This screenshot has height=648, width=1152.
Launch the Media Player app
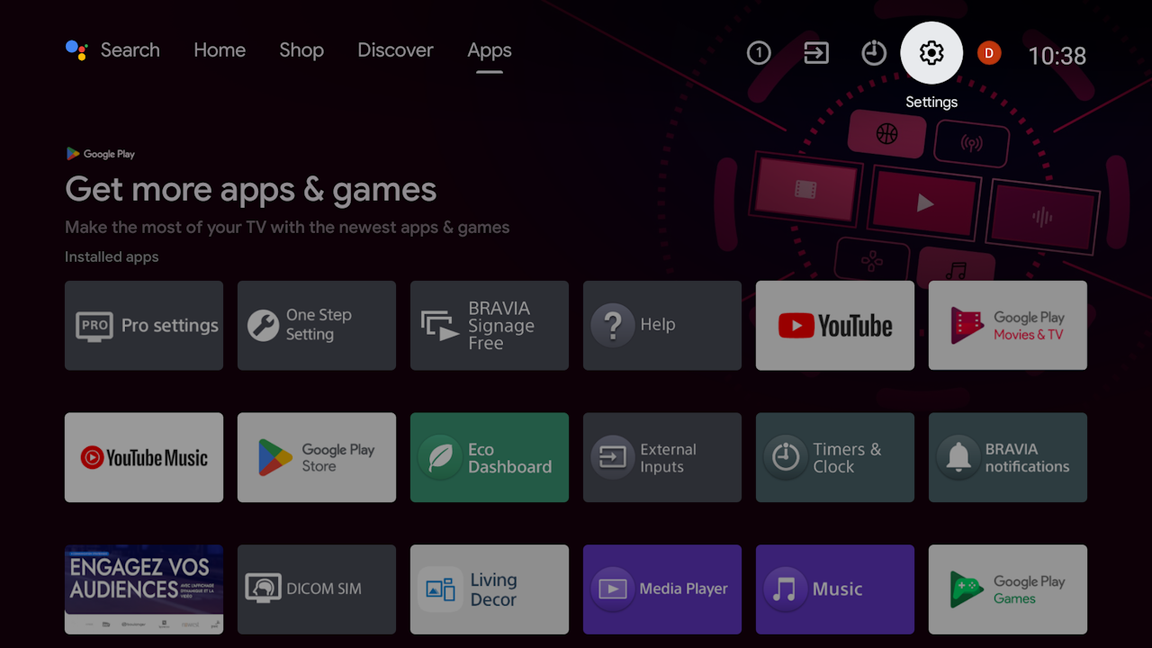(662, 589)
